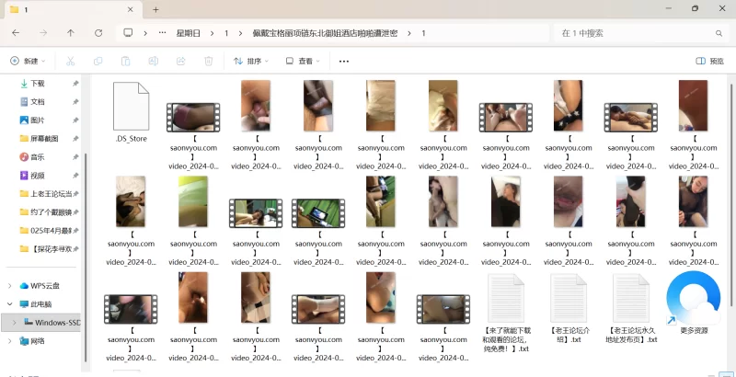Click the Copy icon in toolbar
Image resolution: width=736 pixels, height=377 pixels.
tap(98, 61)
